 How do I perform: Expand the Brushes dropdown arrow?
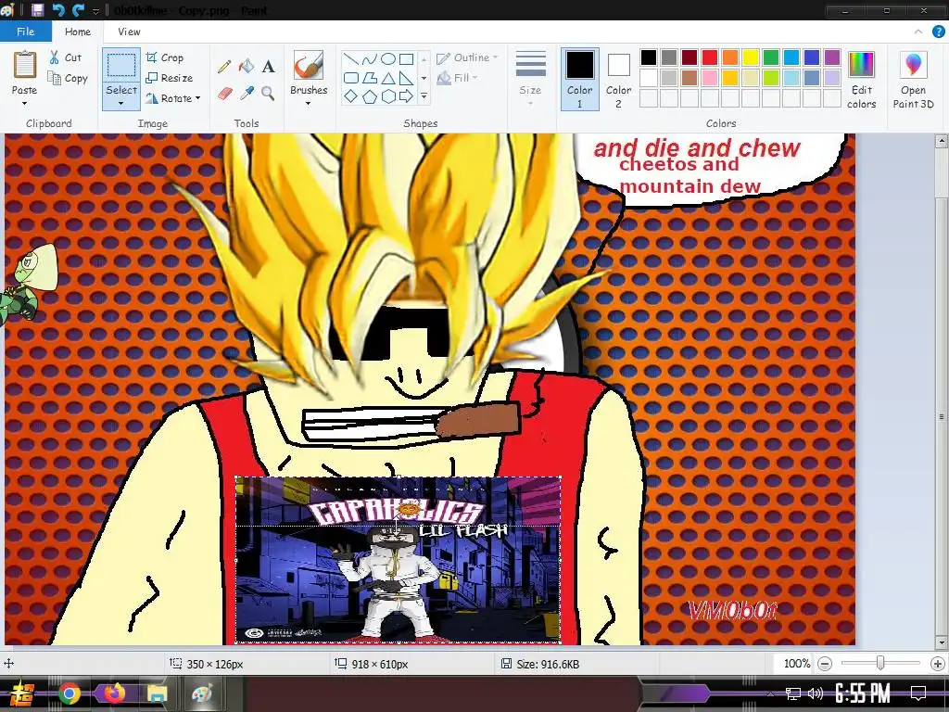tap(308, 104)
